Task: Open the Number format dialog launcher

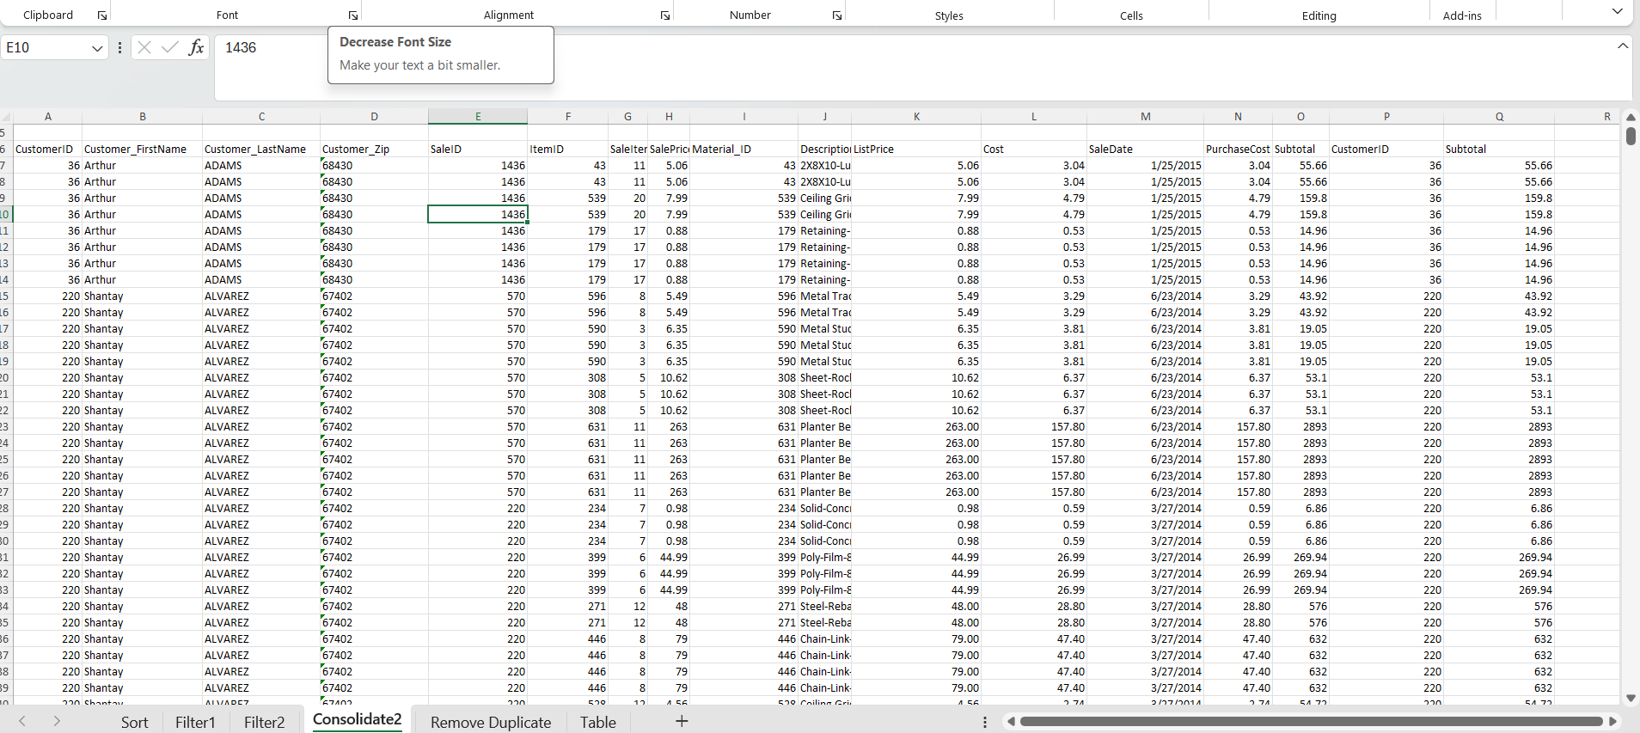Action: 836,15
